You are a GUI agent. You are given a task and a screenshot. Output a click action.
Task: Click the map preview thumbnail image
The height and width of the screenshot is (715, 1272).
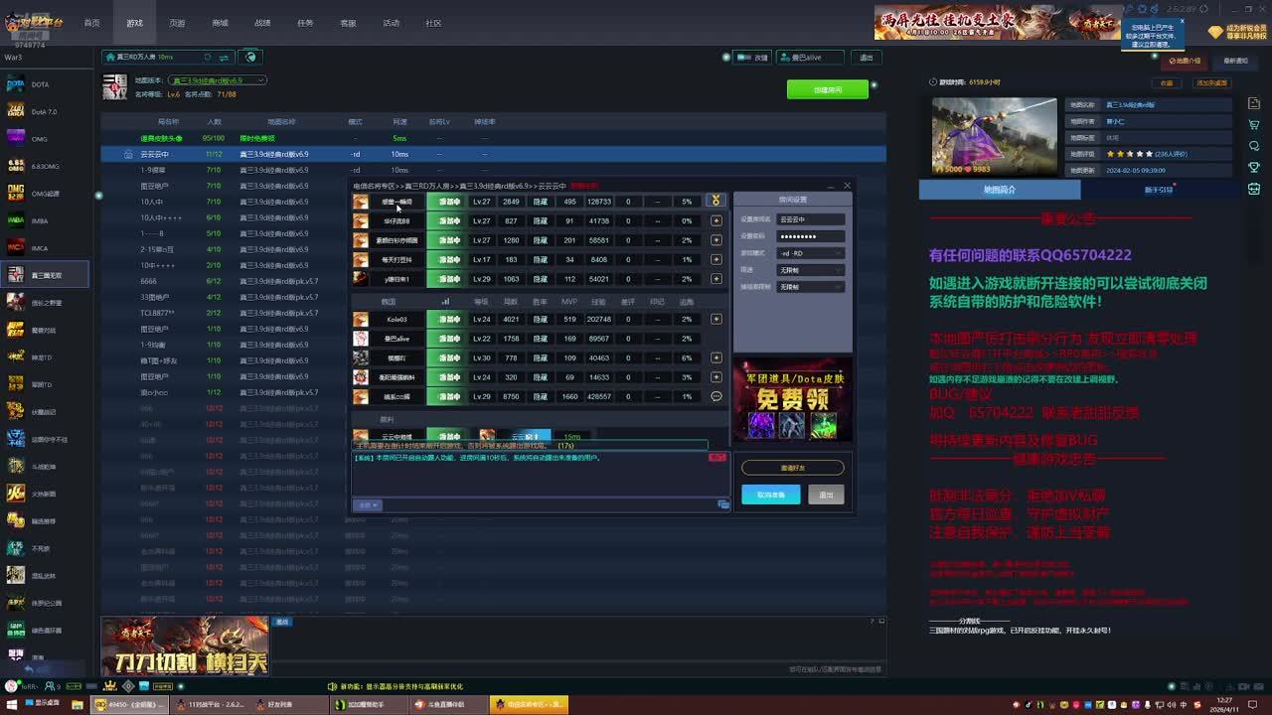click(994, 136)
